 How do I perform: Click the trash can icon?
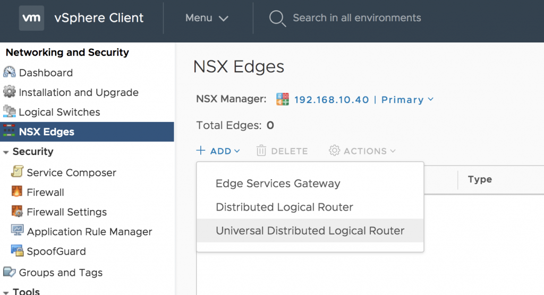click(x=261, y=151)
